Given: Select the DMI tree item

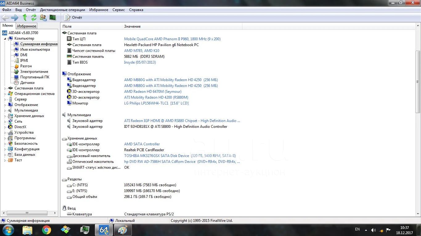Looking at the screenshot, I should coord(24,55).
